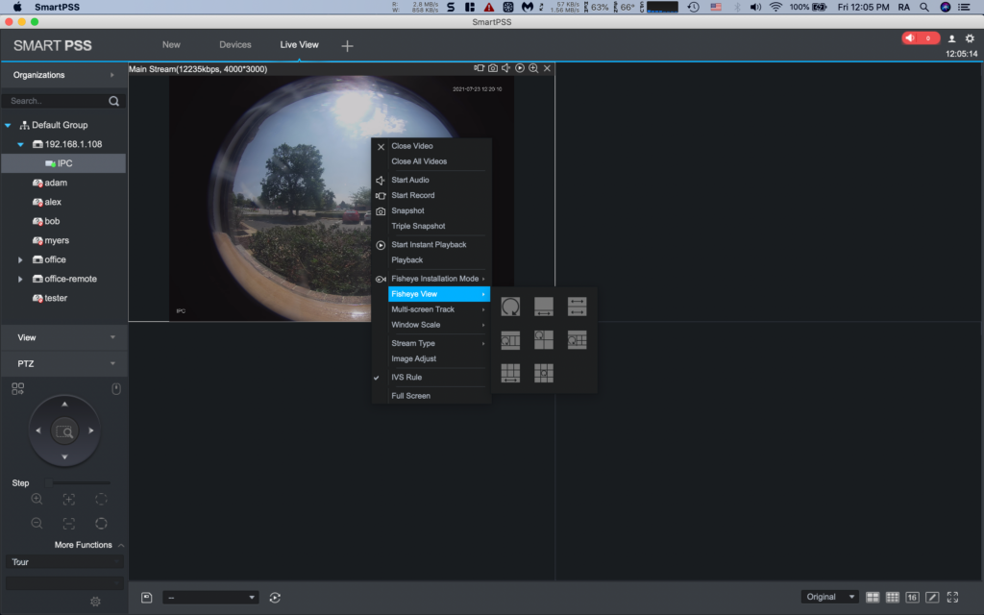This screenshot has height=615, width=984.
Task: Click the dashed-circle iris icon in lower row
Action: coord(101,523)
